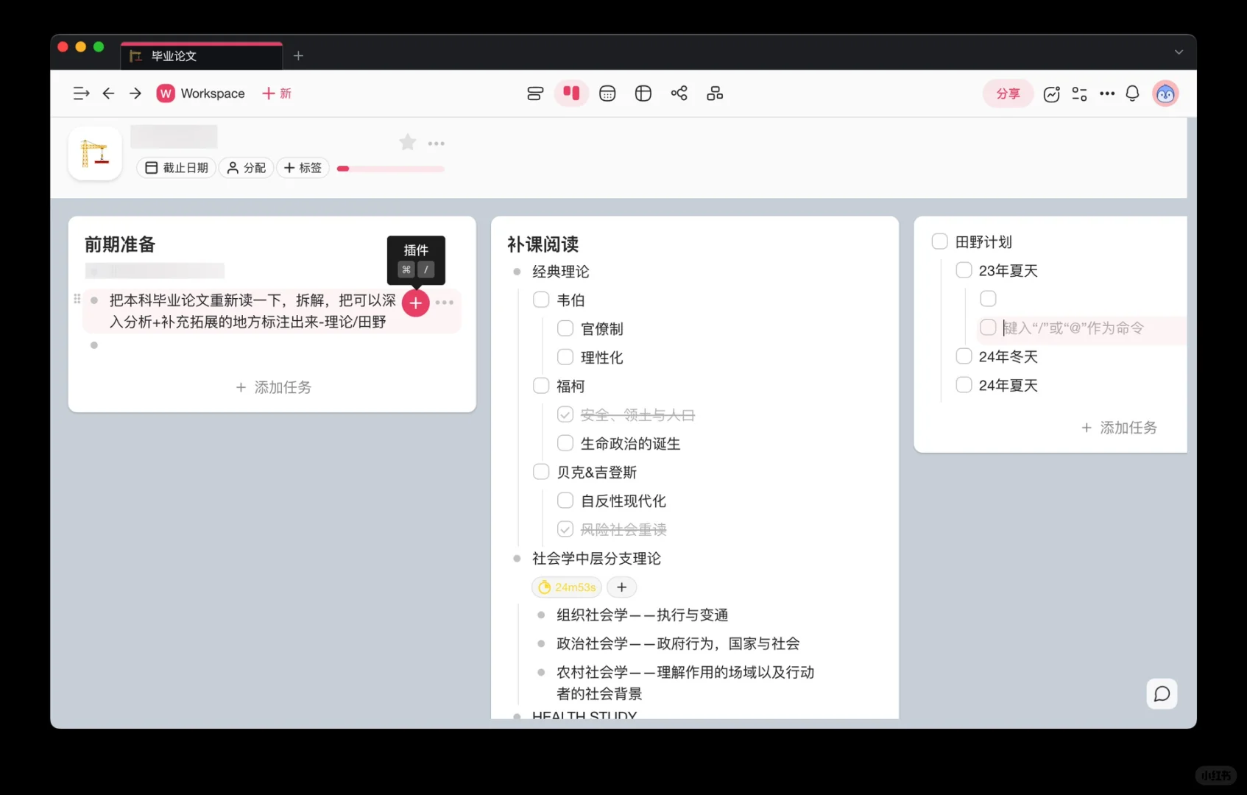The width and height of the screenshot is (1247, 795).
Task: Click the 24m53s timer chip
Action: click(566, 587)
